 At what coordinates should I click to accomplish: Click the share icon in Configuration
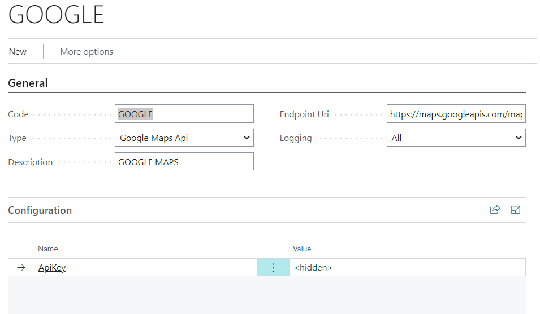(x=495, y=210)
